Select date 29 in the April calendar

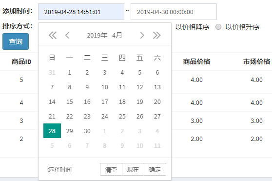pos(70,131)
